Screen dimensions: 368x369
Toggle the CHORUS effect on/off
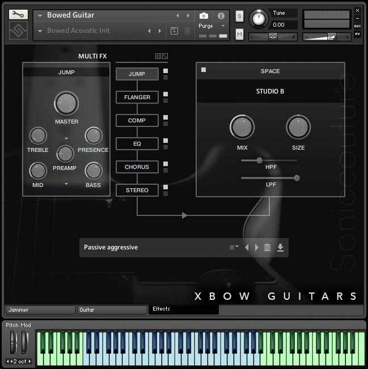click(166, 164)
